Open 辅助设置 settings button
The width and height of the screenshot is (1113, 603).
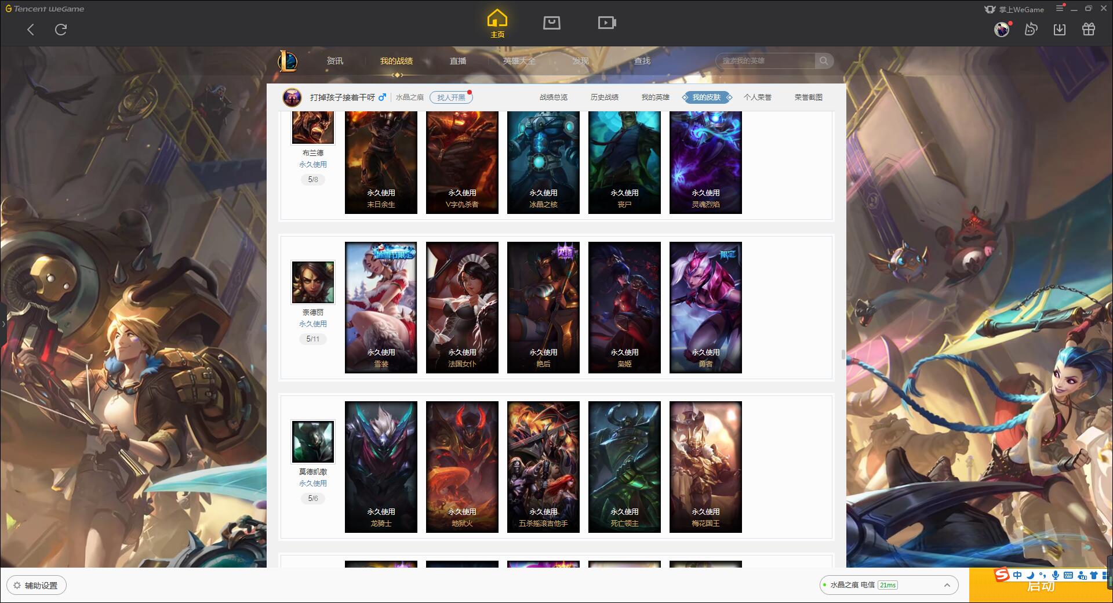point(37,586)
